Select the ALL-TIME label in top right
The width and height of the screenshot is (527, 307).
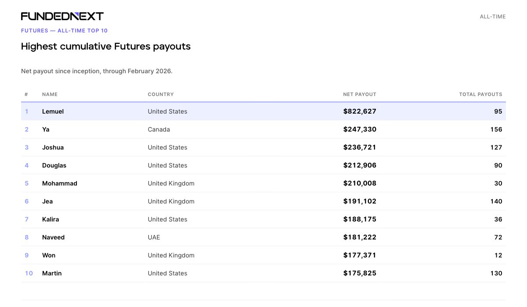point(492,16)
